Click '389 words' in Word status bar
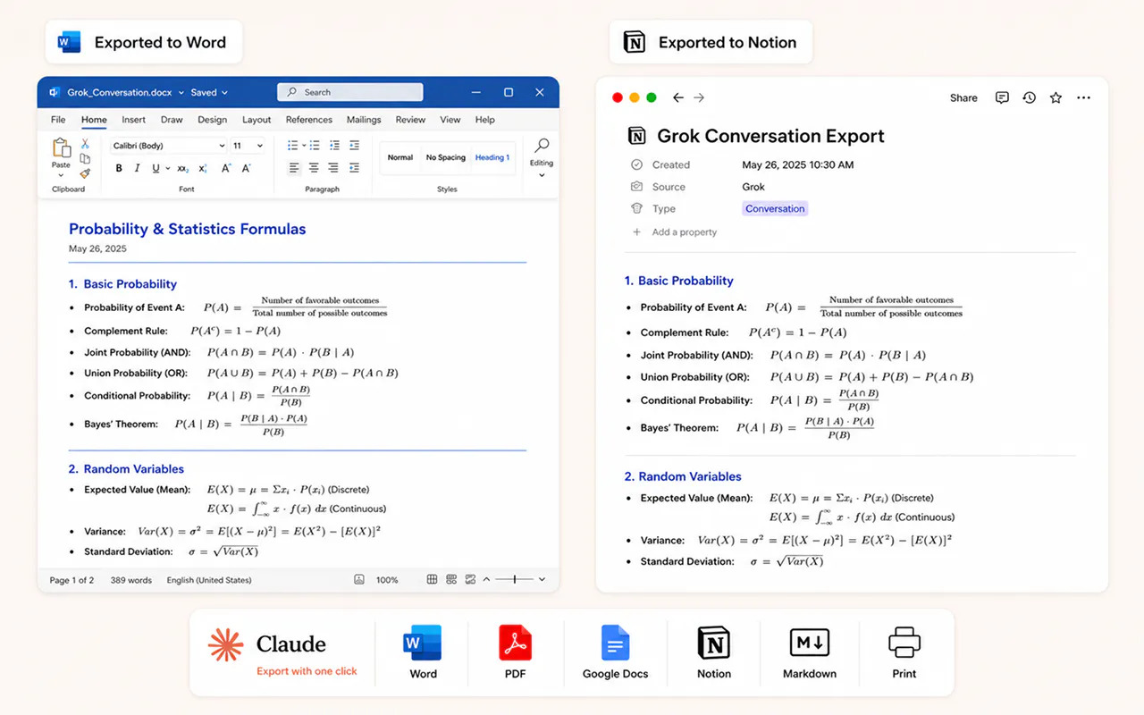Image resolution: width=1144 pixels, height=715 pixels. click(x=131, y=580)
